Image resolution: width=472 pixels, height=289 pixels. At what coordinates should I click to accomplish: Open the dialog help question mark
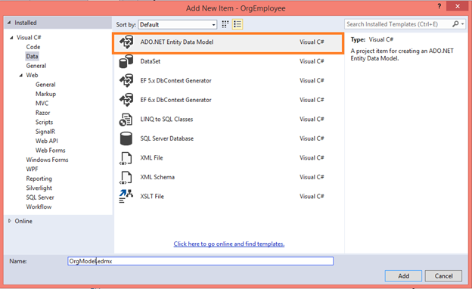click(439, 6)
